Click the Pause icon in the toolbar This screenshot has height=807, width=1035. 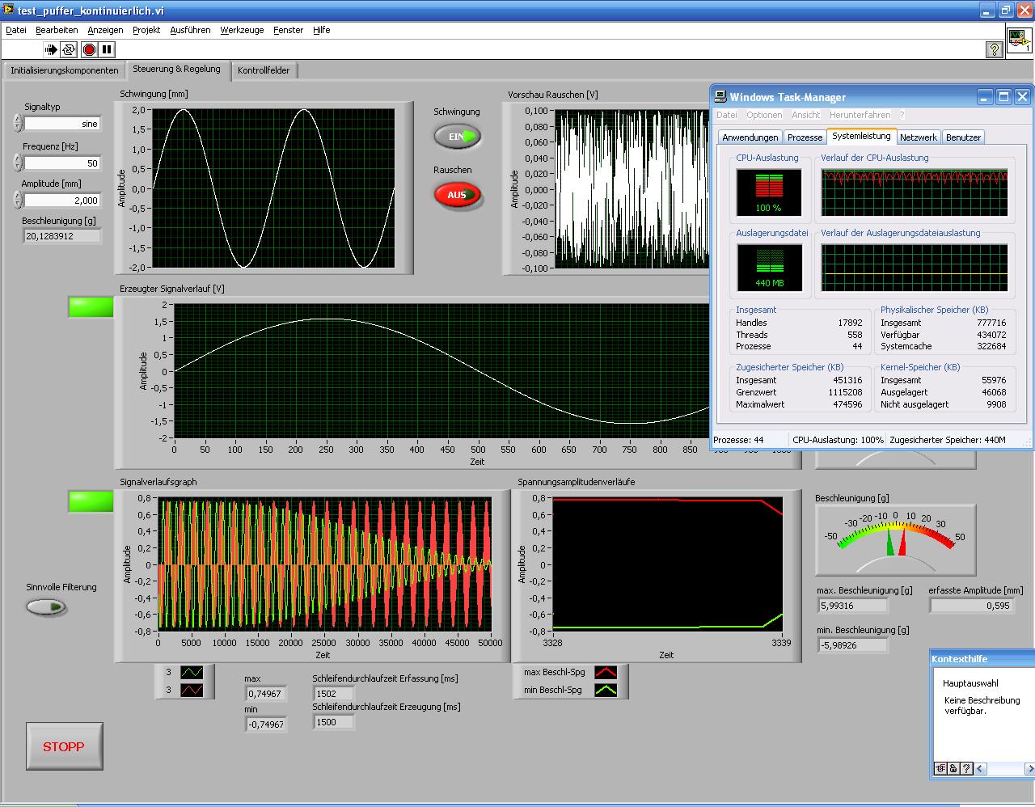coord(107,49)
